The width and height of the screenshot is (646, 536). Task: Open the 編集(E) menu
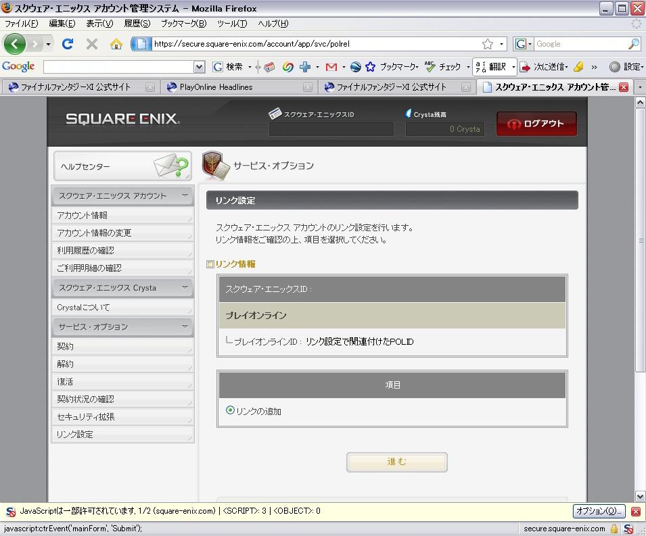click(62, 24)
